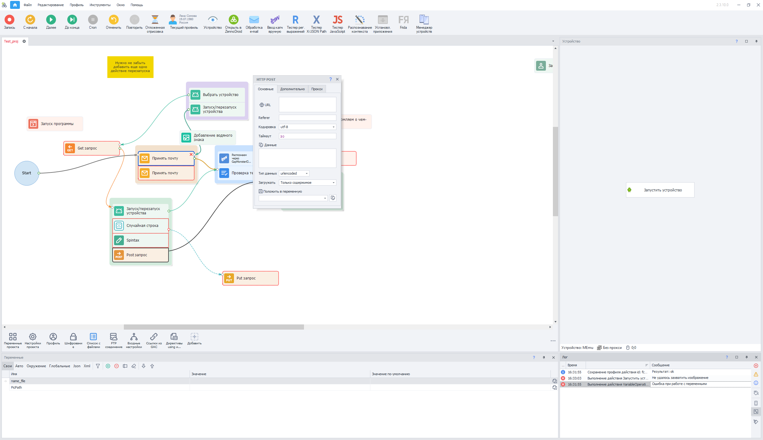Open the Tools (Инструменты) menu
Viewport: 763px width, 440px height.
[100, 5]
